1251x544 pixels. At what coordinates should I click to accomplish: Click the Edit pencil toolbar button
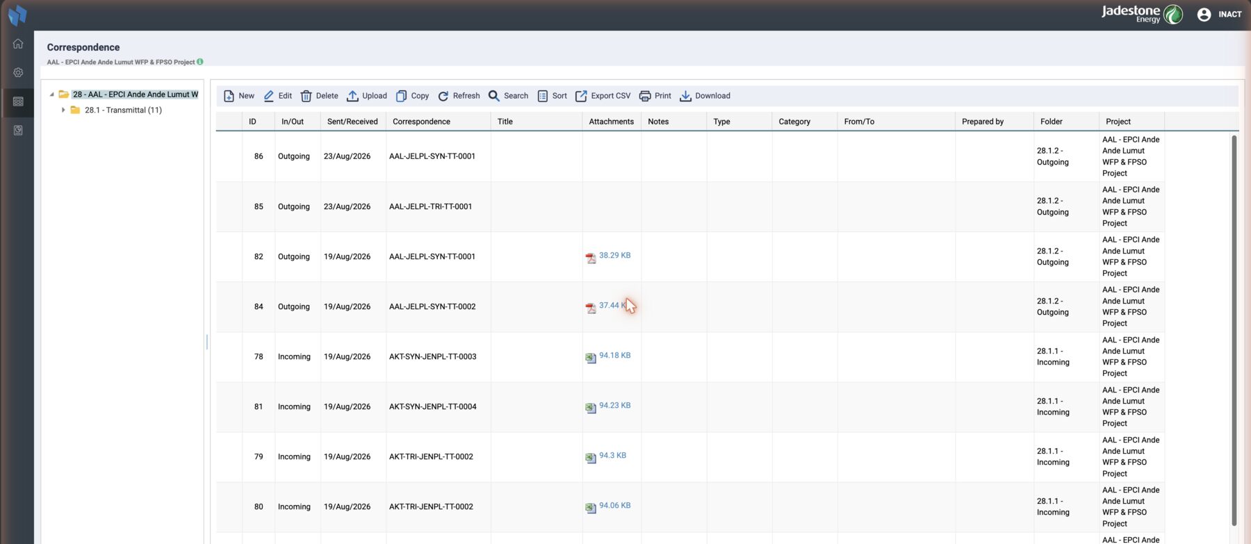click(x=277, y=96)
